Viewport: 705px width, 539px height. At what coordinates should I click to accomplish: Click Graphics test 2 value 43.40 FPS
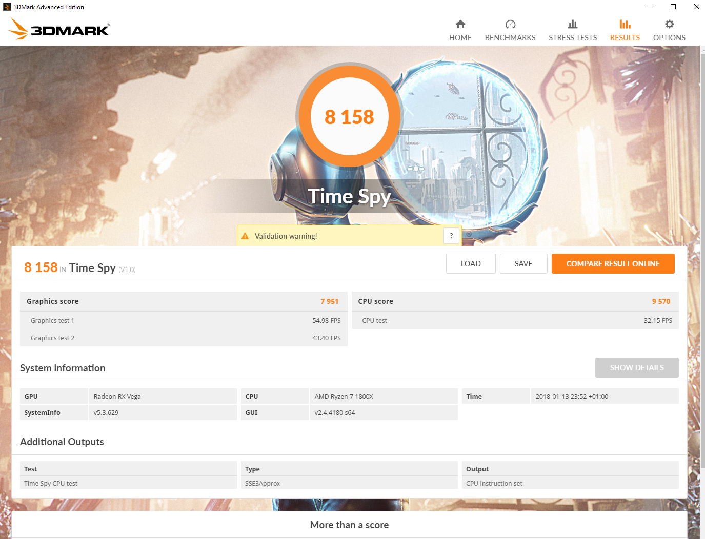(x=327, y=338)
